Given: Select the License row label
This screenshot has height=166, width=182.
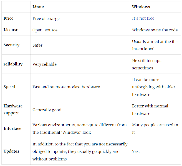Looking at the screenshot, I should click(x=11, y=30).
